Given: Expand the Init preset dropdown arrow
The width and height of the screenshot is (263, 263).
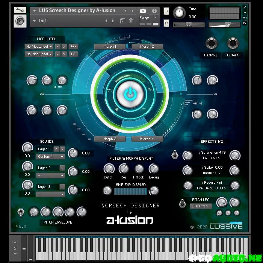Looking at the screenshot, I should (x=35, y=21).
